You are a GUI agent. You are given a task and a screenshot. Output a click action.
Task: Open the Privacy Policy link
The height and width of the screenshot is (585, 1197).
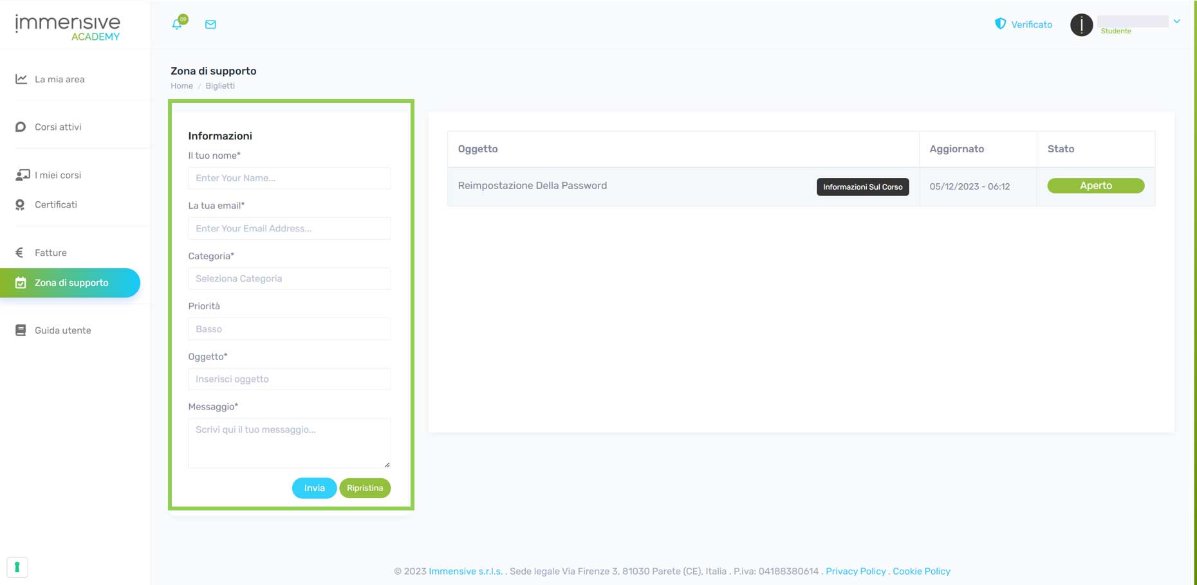[855, 571]
